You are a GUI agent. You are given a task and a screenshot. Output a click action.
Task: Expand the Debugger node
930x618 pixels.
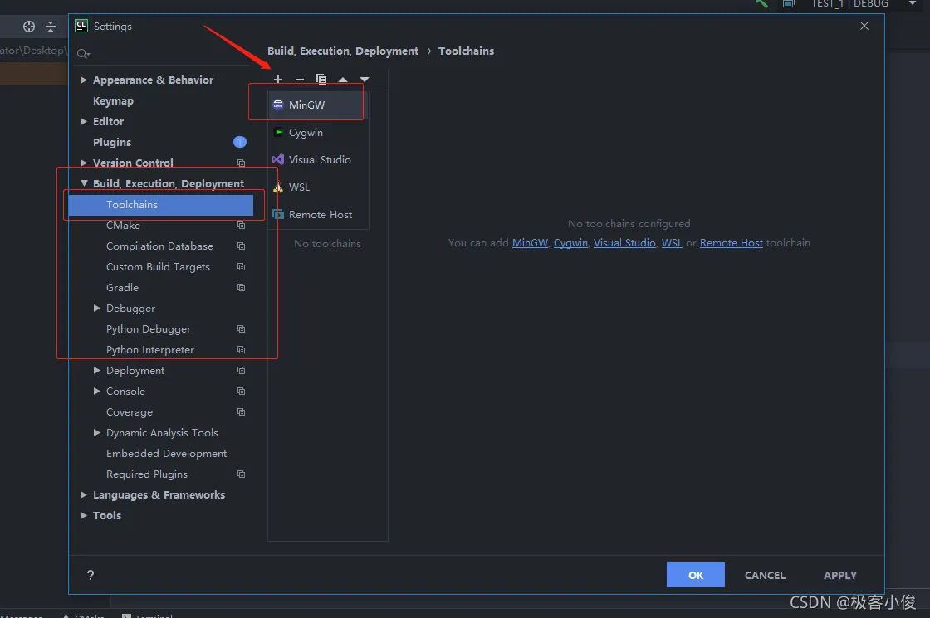coord(96,308)
